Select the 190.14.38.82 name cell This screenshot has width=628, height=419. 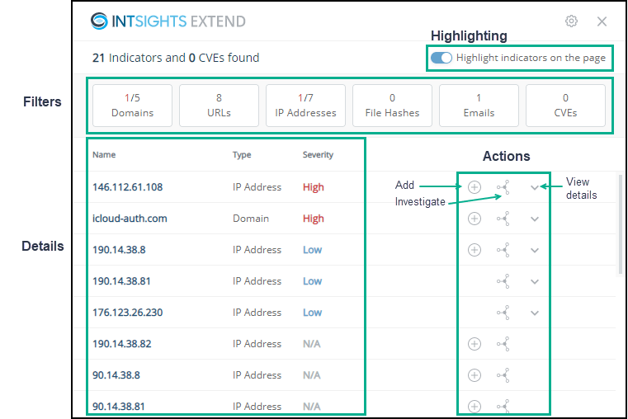[x=122, y=344]
